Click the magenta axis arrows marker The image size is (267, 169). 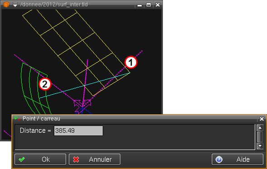82,104
